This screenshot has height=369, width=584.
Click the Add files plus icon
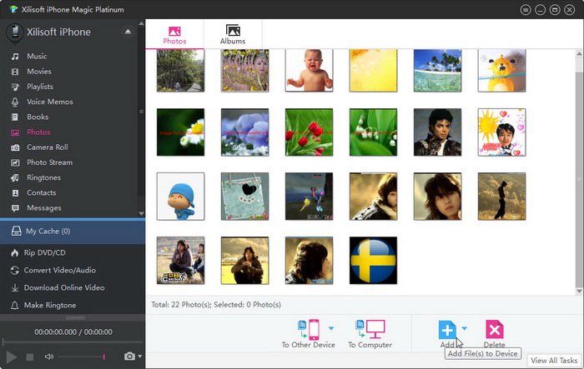[x=448, y=329]
